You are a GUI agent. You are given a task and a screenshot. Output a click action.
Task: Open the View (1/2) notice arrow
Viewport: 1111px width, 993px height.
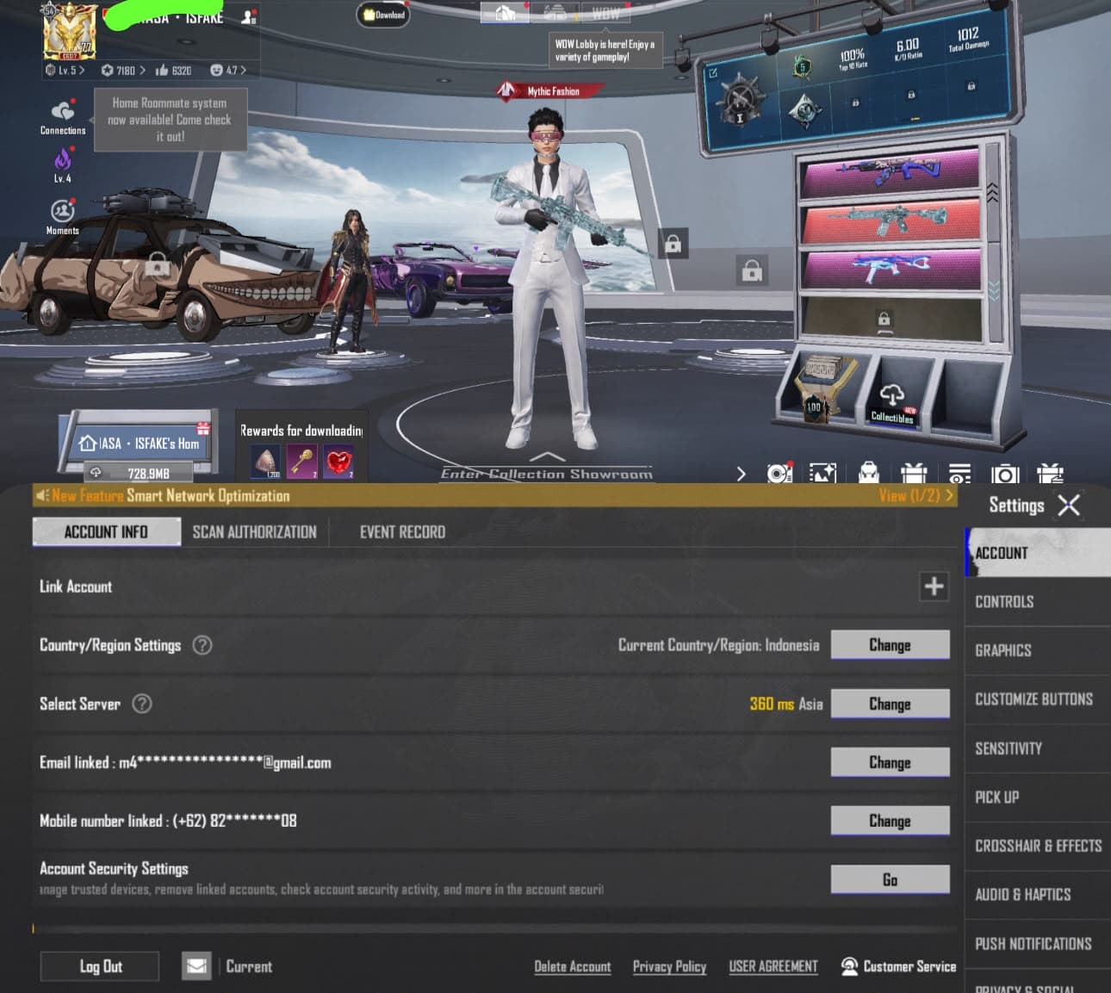[949, 495]
